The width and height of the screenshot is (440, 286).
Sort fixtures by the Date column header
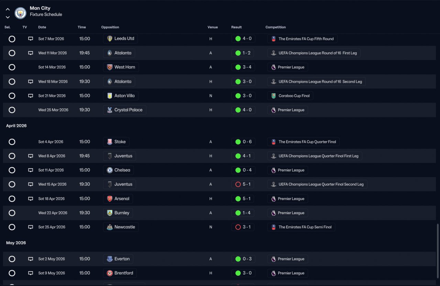click(42, 27)
